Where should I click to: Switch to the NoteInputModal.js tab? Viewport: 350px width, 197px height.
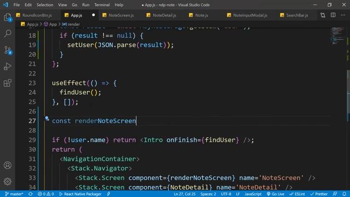[250, 15]
